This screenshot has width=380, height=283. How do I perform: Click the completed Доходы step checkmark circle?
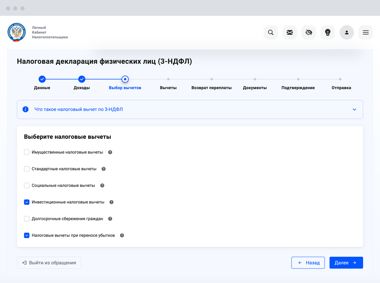82,79
